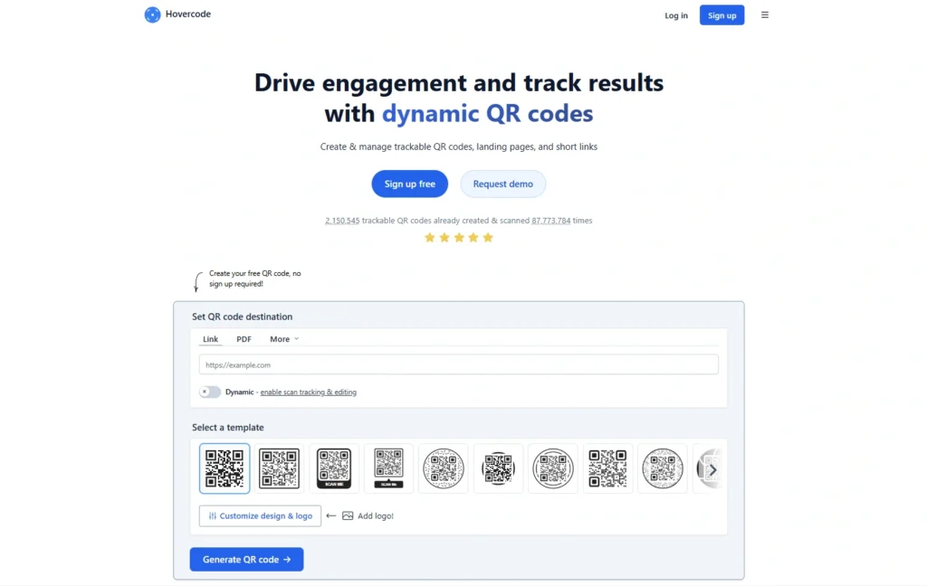Click the last gold star rating
This screenshot has width=927, height=586.
pos(488,238)
